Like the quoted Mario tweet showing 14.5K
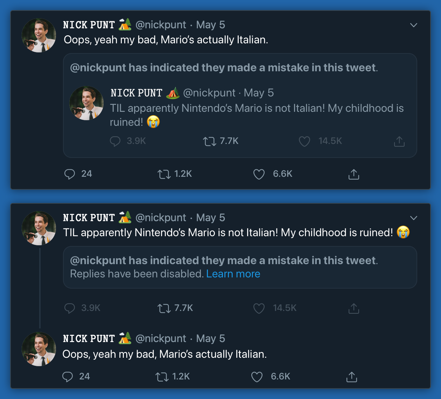The height and width of the screenshot is (399, 441). coord(304,141)
